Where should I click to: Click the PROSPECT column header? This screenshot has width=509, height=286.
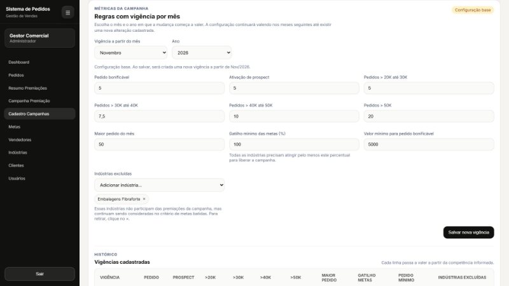tap(183, 278)
